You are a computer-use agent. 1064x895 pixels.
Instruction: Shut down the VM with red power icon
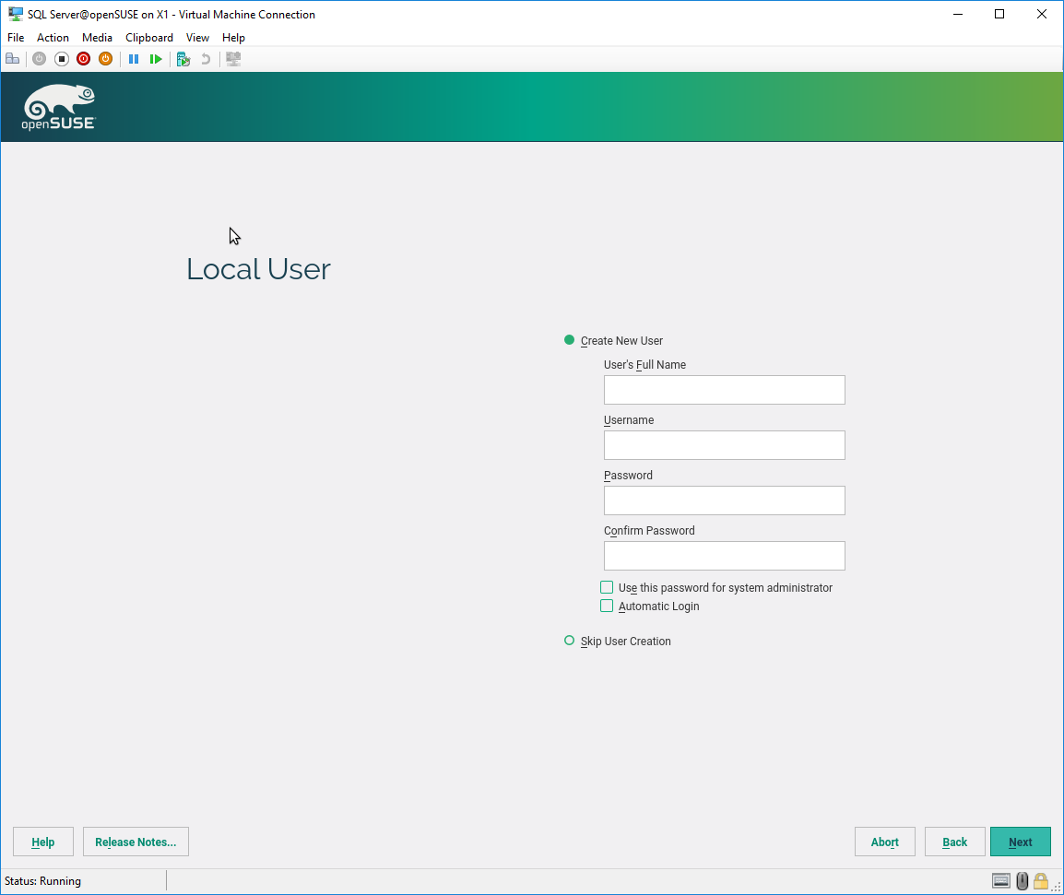(84, 59)
